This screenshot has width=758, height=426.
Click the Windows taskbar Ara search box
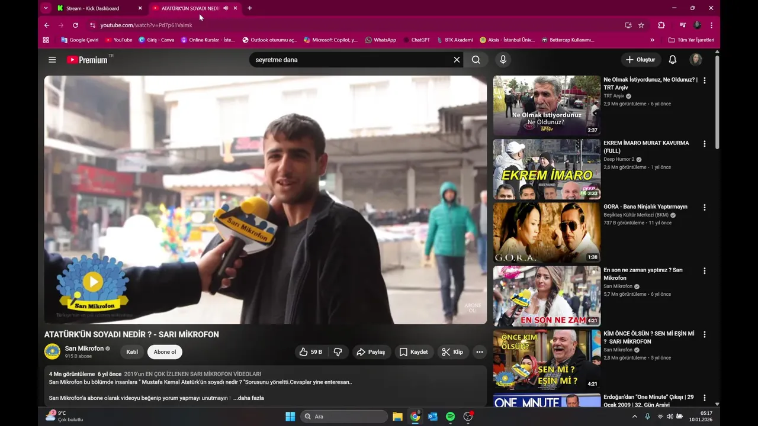pyautogui.click(x=344, y=417)
